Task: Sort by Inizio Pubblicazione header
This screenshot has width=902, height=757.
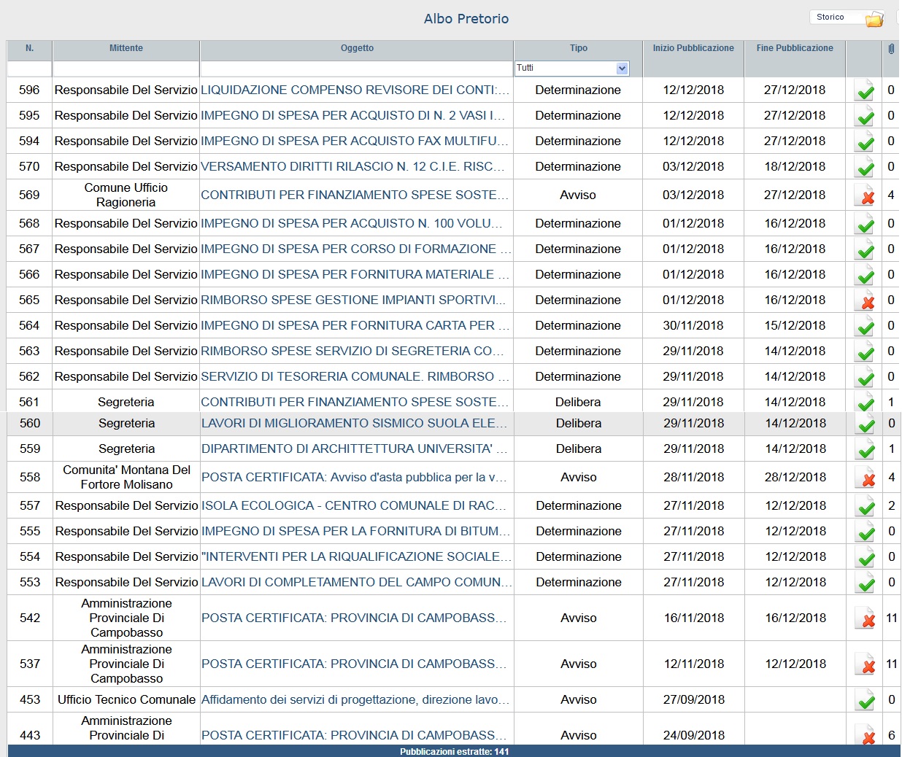Action: point(693,48)
